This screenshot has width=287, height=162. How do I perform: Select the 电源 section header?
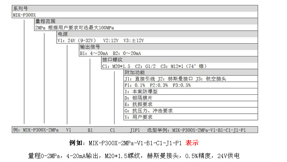(x=62, y=34)
